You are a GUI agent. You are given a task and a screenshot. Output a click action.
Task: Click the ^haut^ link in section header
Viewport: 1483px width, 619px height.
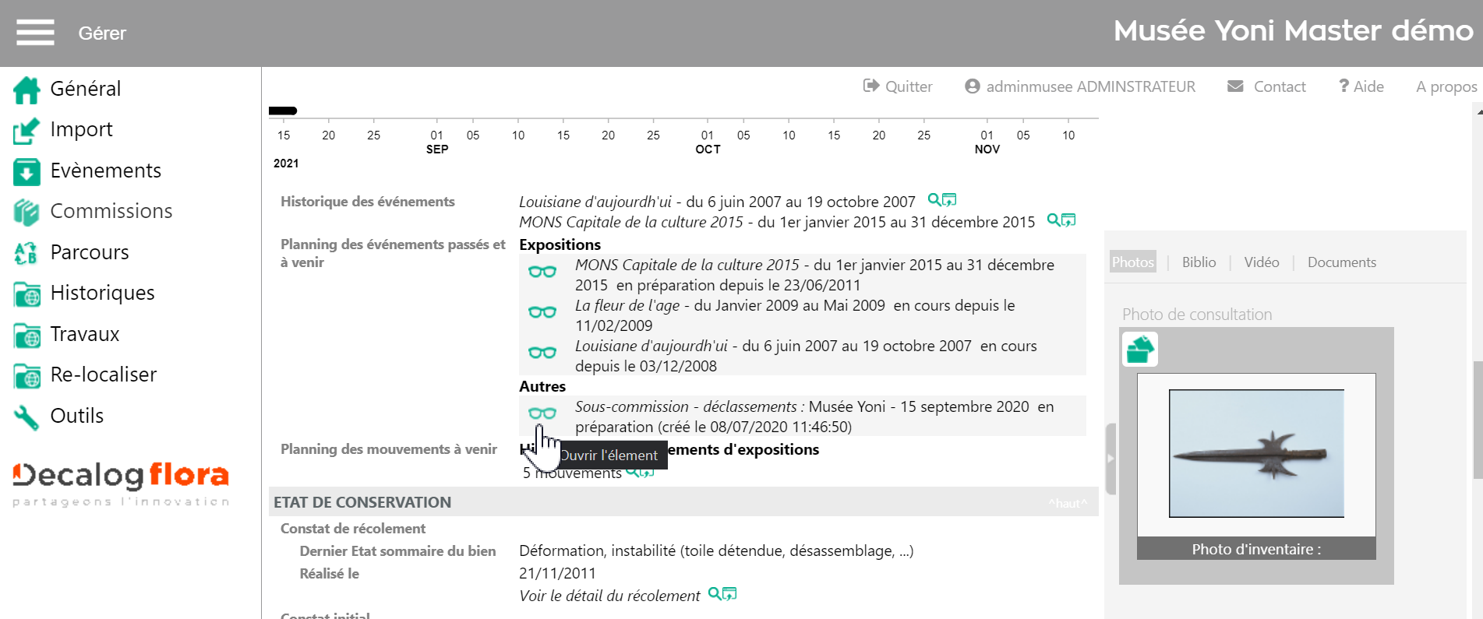coord(1067,504)
